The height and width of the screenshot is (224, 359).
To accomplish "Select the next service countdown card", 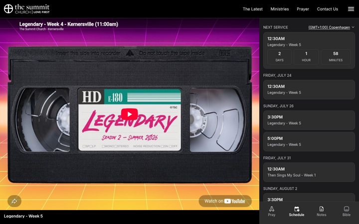I will [309, 50].
